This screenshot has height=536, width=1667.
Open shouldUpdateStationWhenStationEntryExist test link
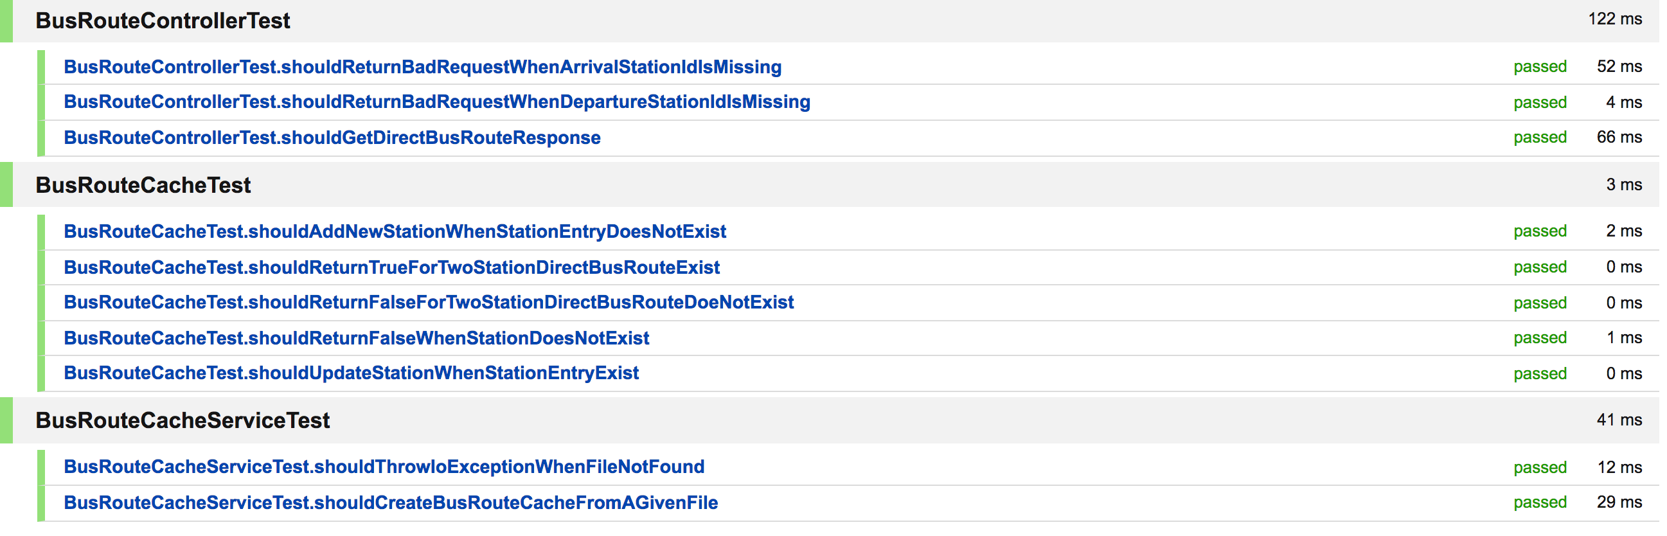(351, 373)
